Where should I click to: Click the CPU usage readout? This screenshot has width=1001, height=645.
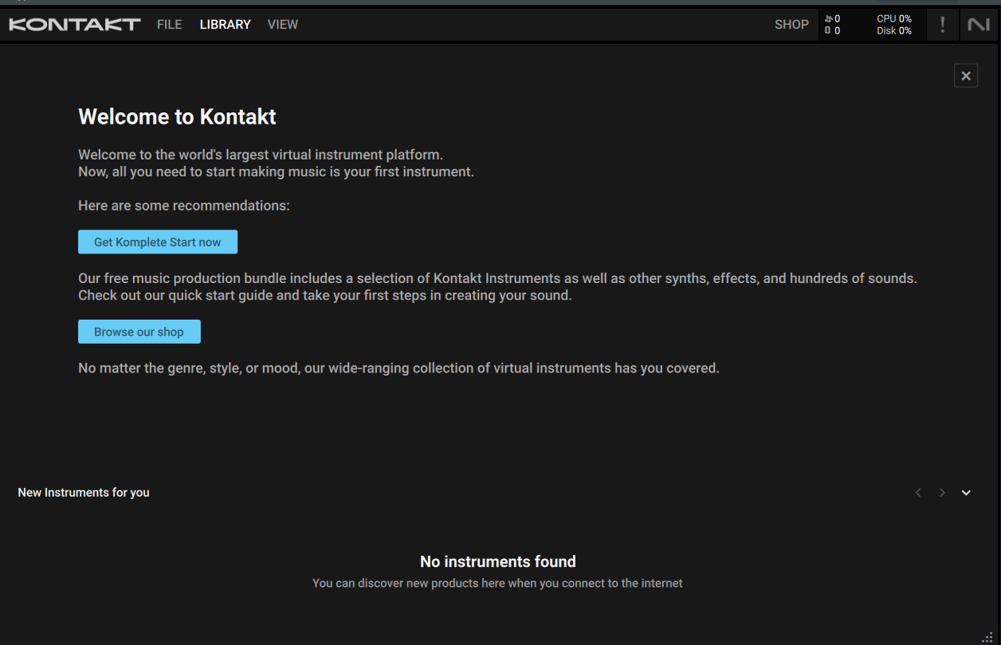(894, 18)
